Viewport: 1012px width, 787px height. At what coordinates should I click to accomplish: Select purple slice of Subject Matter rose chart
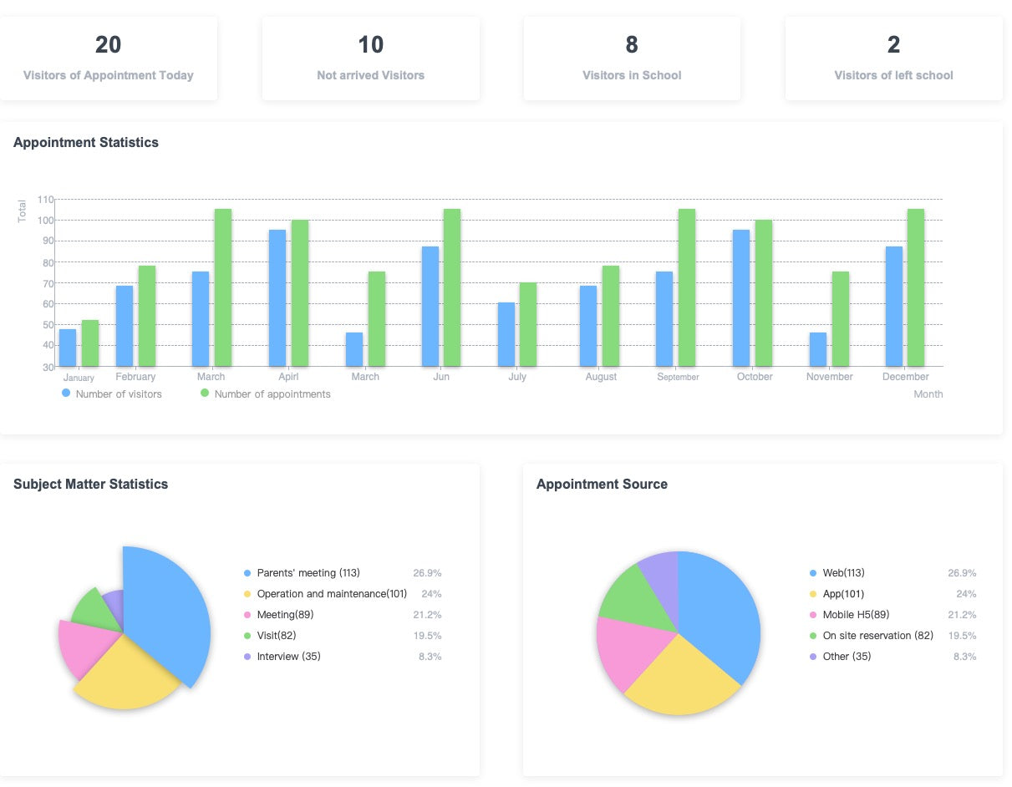point(114,608)
